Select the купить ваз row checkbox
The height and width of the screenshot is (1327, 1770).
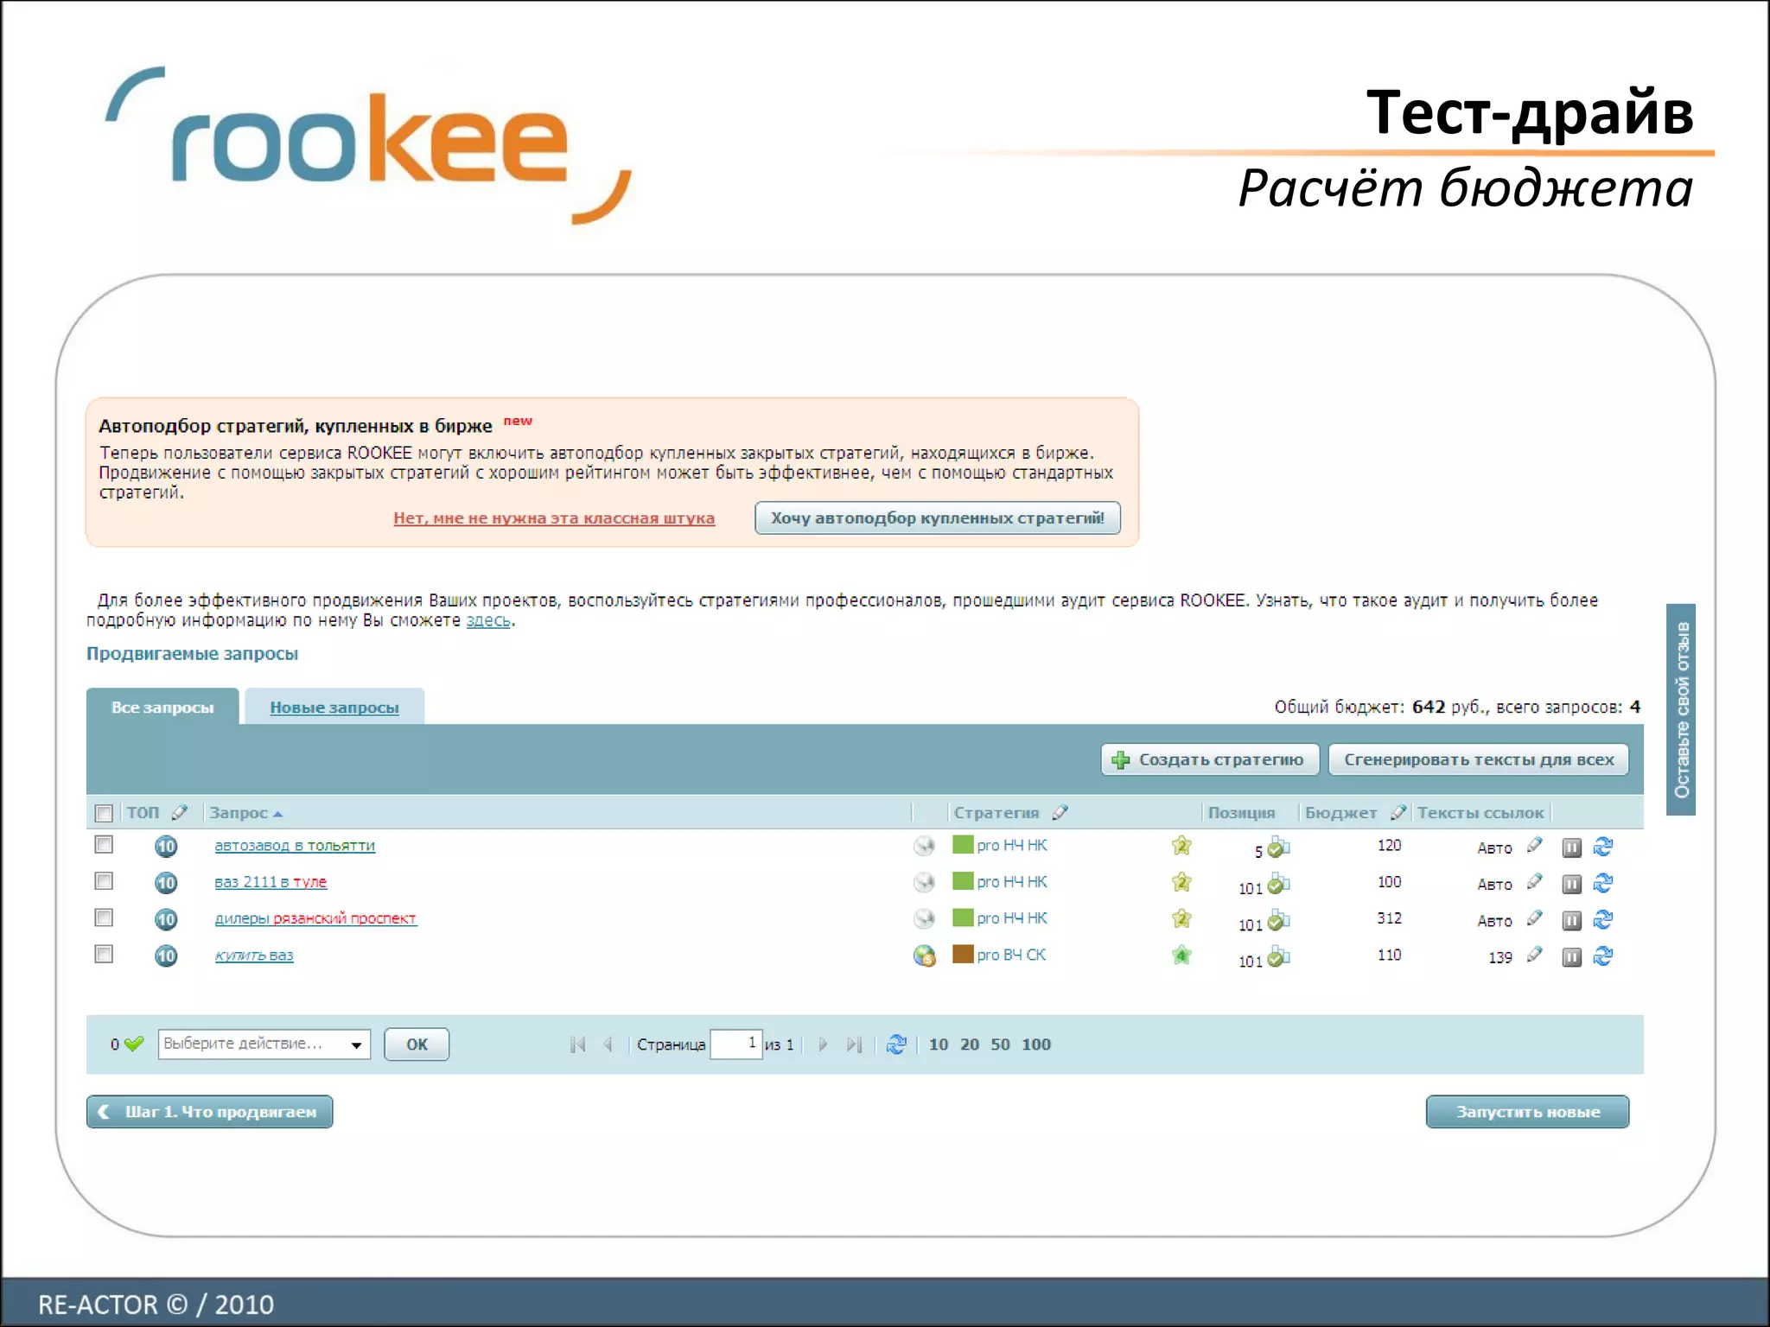tap(104, 955)
